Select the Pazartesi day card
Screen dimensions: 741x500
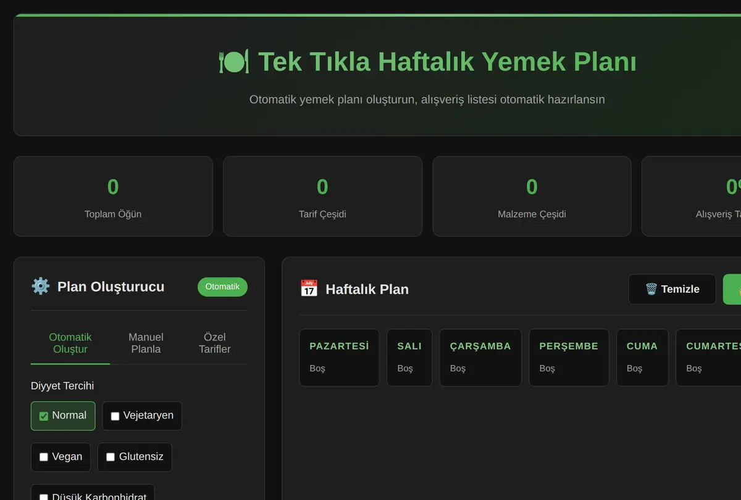pos(339,358)
